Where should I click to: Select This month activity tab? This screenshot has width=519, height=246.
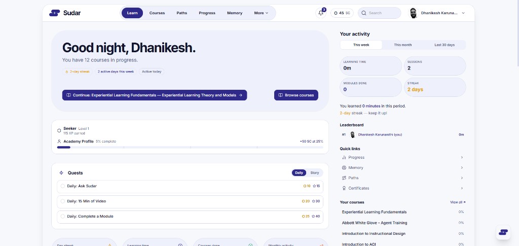tap(403, 45)
